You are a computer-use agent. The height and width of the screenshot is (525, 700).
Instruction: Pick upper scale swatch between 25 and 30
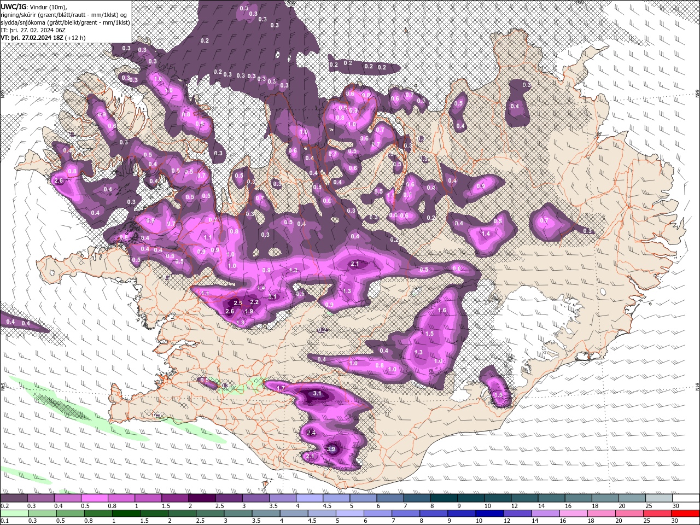pos(660,498)
